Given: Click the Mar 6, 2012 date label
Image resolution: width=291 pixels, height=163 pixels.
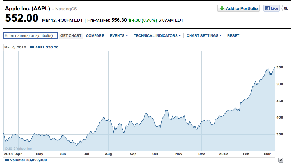Looking at the screenshot, I should pos(16,47).
